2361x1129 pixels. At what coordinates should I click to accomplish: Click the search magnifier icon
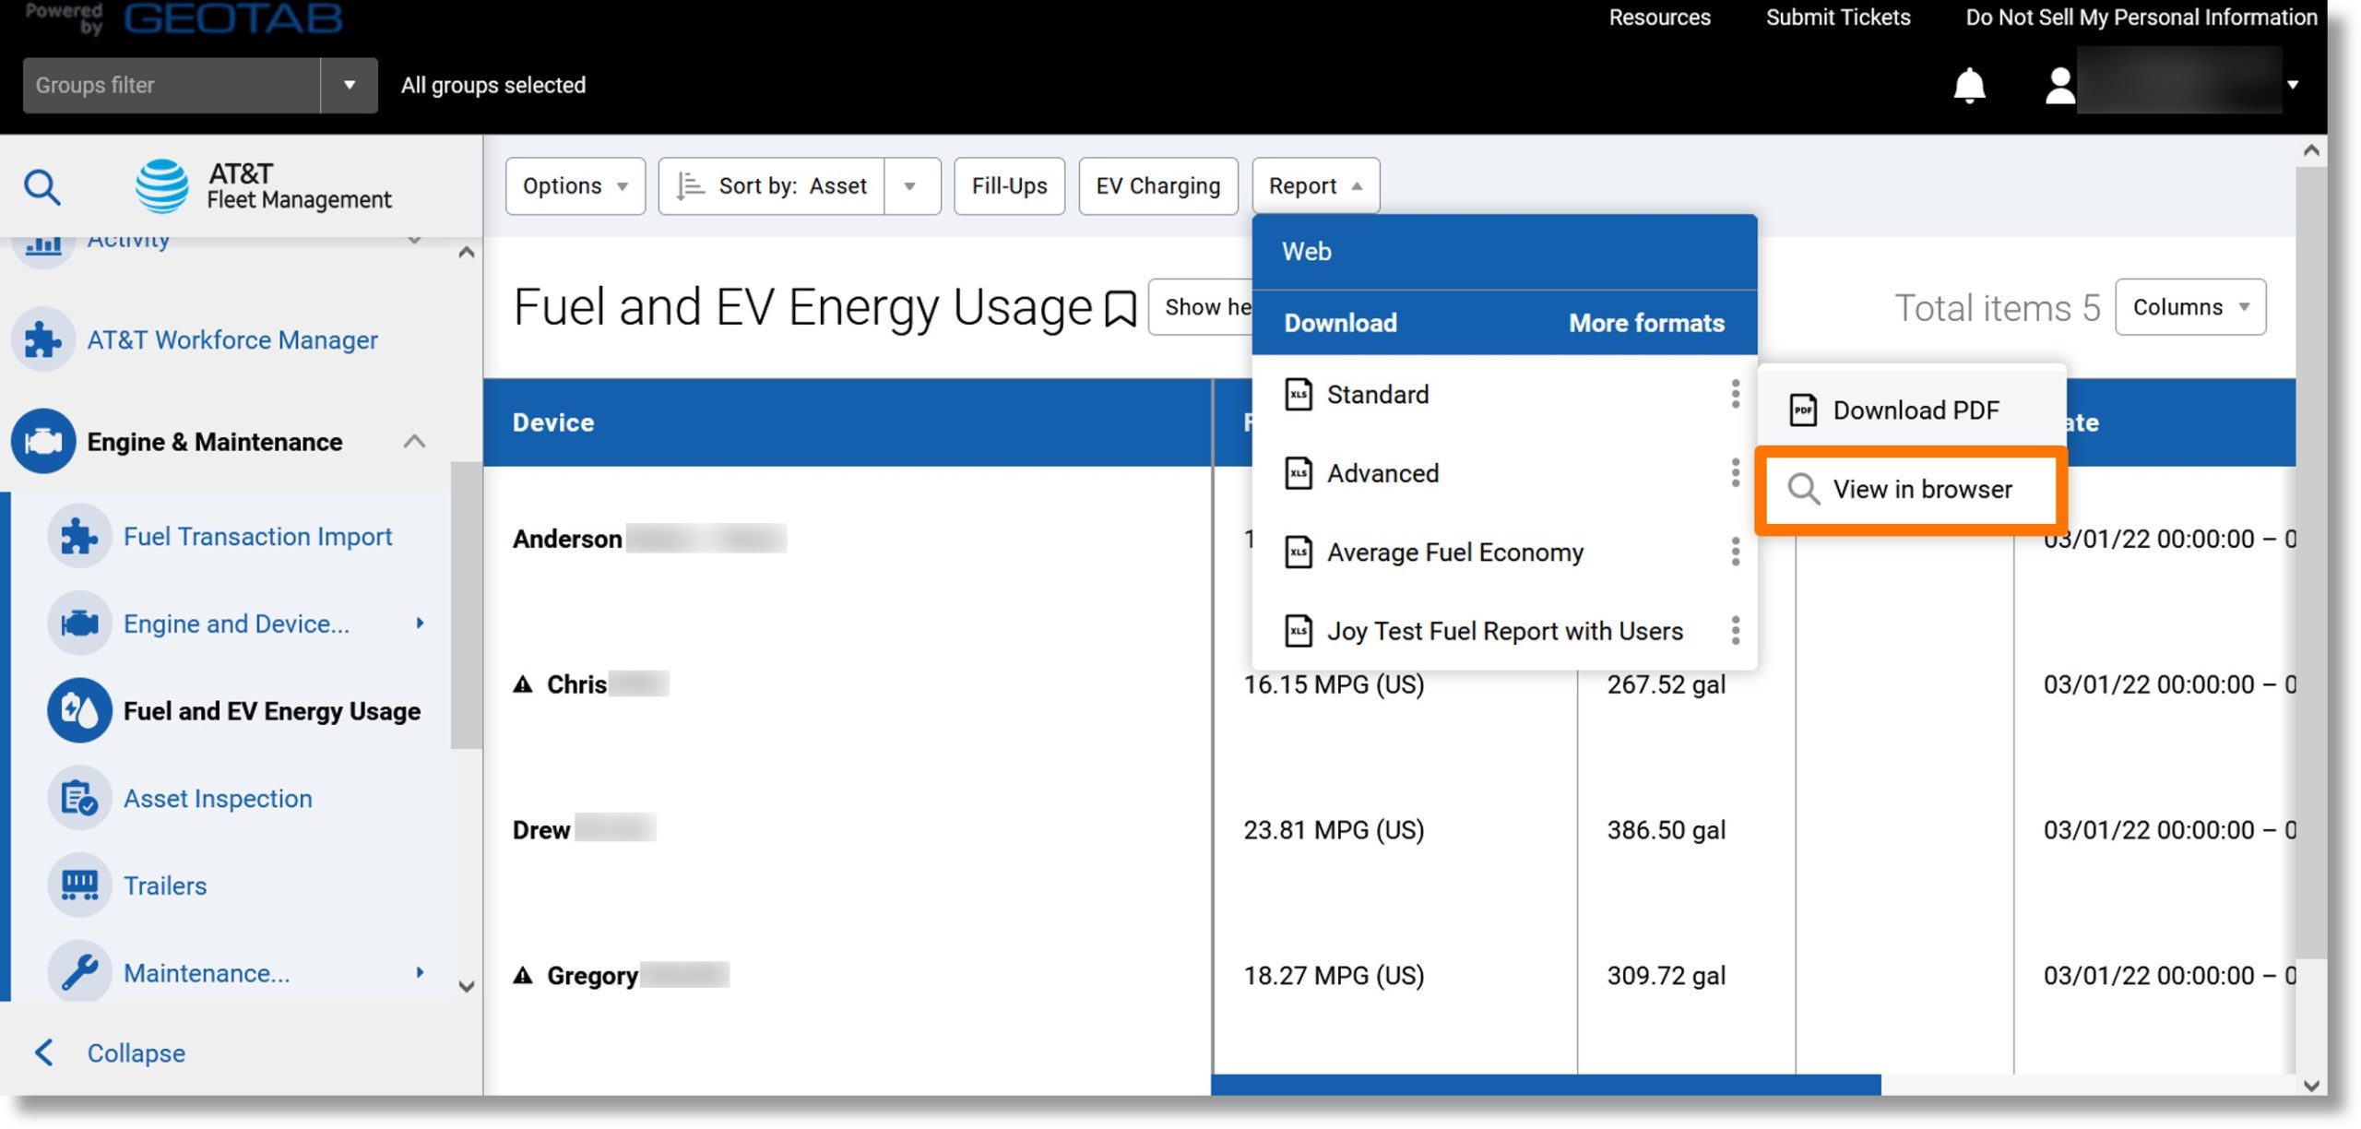(42, 187)
